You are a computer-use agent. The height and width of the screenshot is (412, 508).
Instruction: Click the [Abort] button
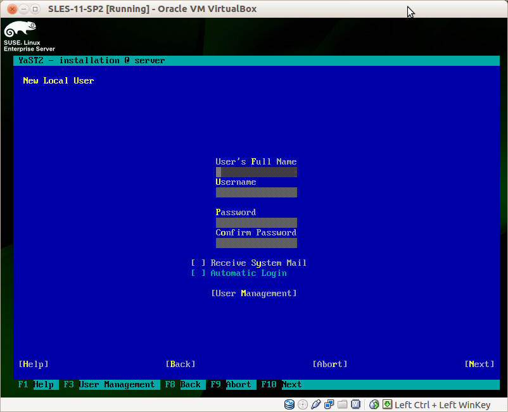tap(330, 364)
